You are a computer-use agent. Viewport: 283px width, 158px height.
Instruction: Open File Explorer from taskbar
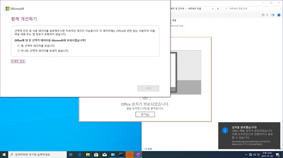coord(88,155)
